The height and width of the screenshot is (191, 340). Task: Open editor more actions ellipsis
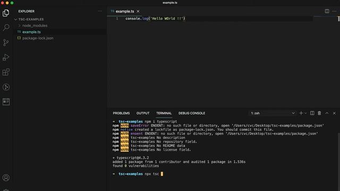tap(334, 11)
